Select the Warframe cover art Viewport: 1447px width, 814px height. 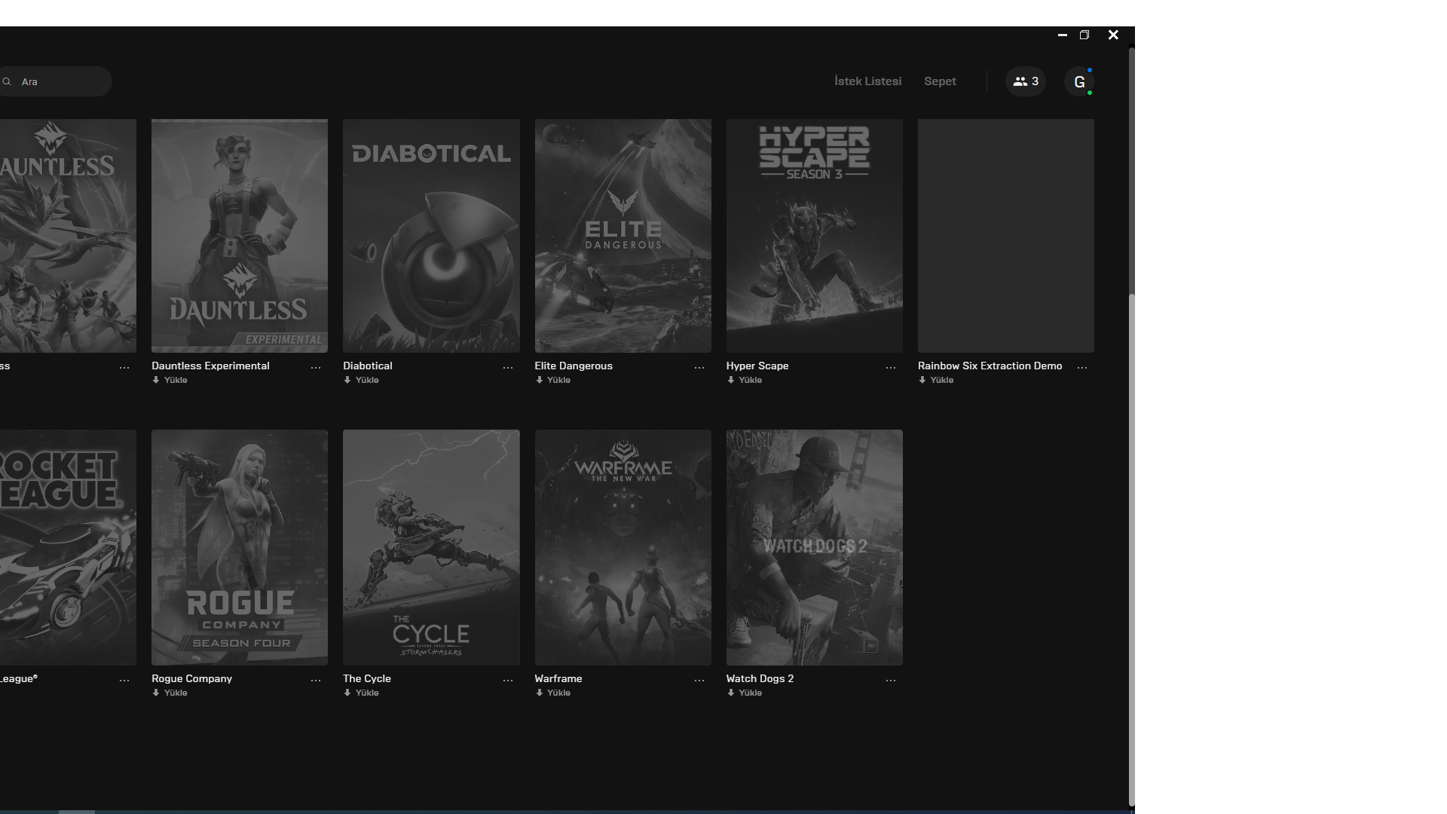pos(623,547)
